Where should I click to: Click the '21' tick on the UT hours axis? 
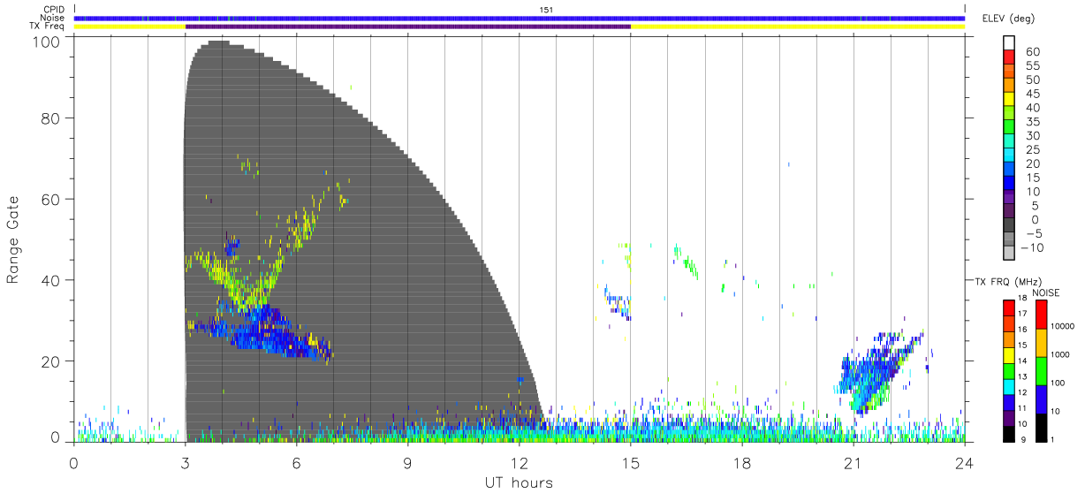tap(853, 462)
